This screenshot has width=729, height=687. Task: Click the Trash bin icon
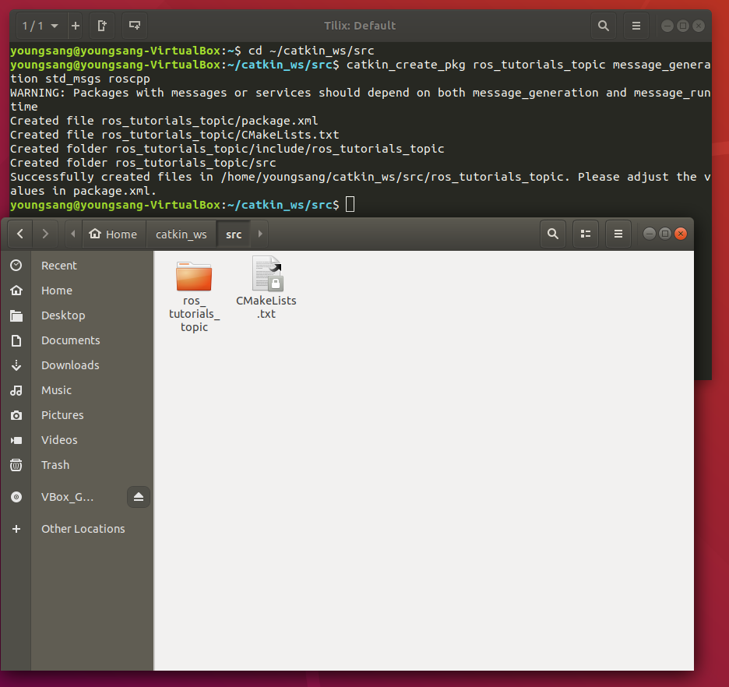pyautogui.click(x=16, y=465)
